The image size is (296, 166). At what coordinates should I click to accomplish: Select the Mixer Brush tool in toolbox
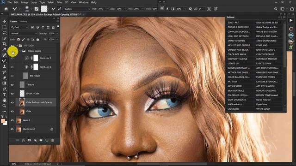click(x=4, y=61)
